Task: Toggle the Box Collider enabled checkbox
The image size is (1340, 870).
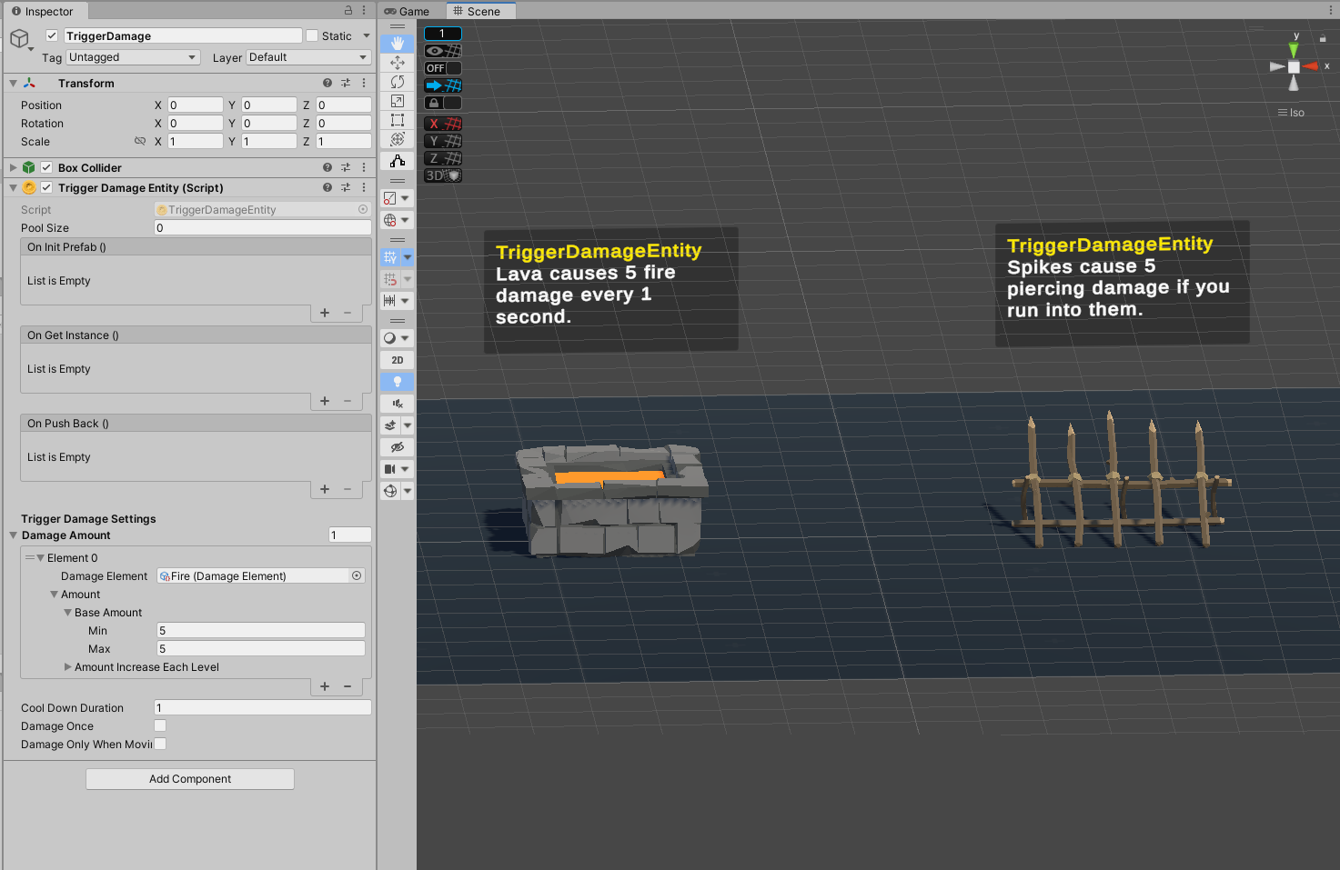Action: point(46,167)
